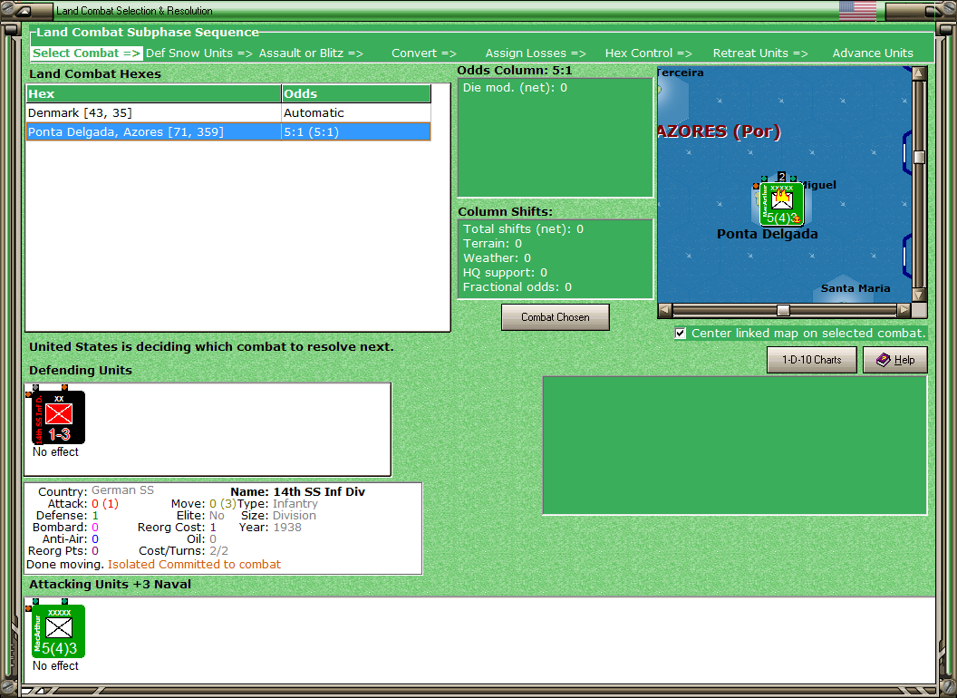The image size is (957, 698).
Task: Click the Retreat Units subphase step
Action: coord(760,53)
